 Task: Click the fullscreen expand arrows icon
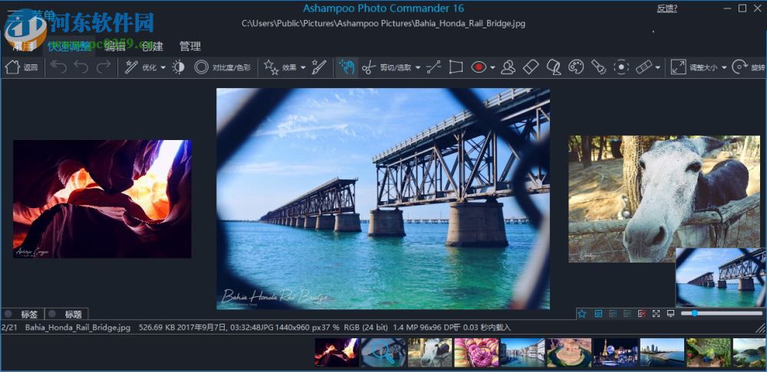tap(657, 313)
